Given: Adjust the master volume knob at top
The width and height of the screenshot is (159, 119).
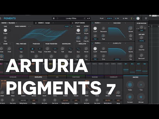Looking at the screenshot, I should pyautogui.click(x=138, y=19).
